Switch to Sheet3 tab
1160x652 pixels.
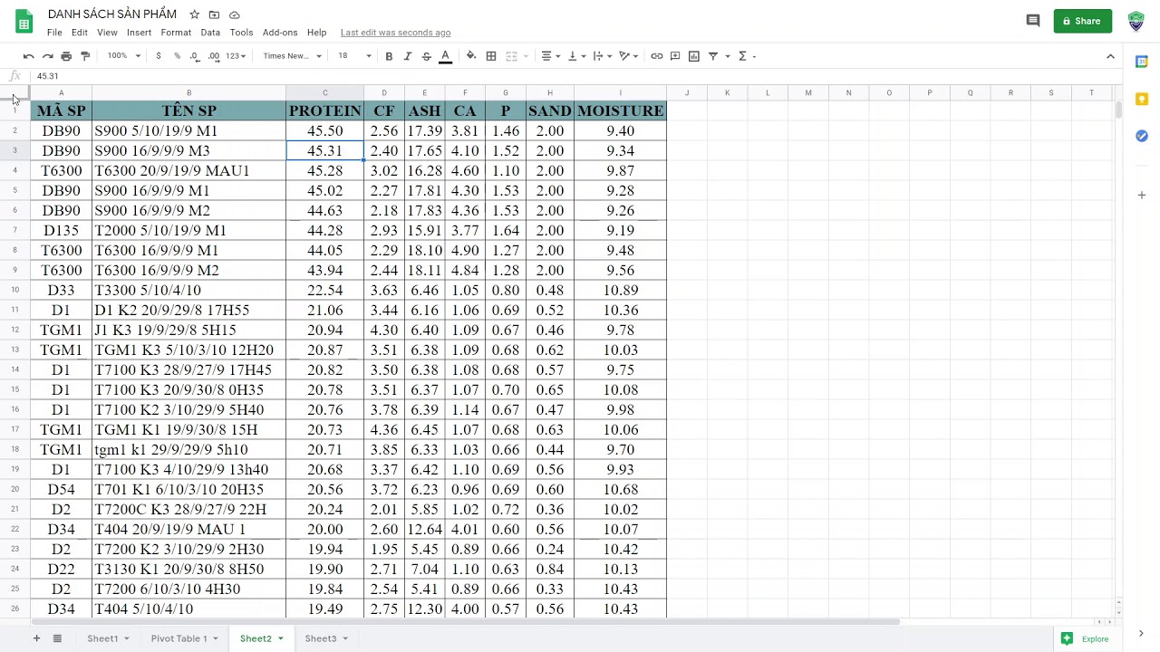320,638
